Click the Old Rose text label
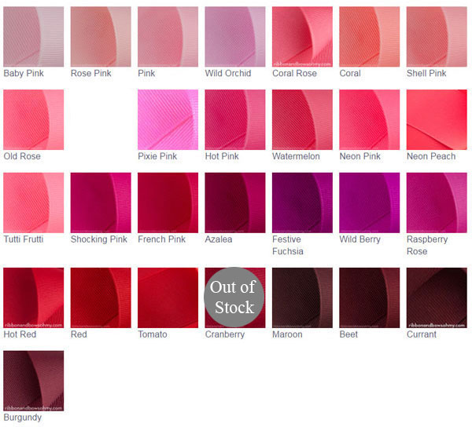Screen dimensions: 472x427 [22, 156]
